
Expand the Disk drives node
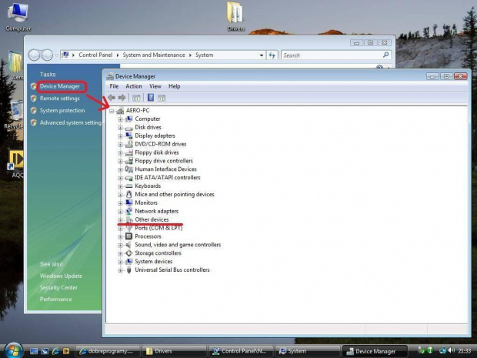point(121,128)
